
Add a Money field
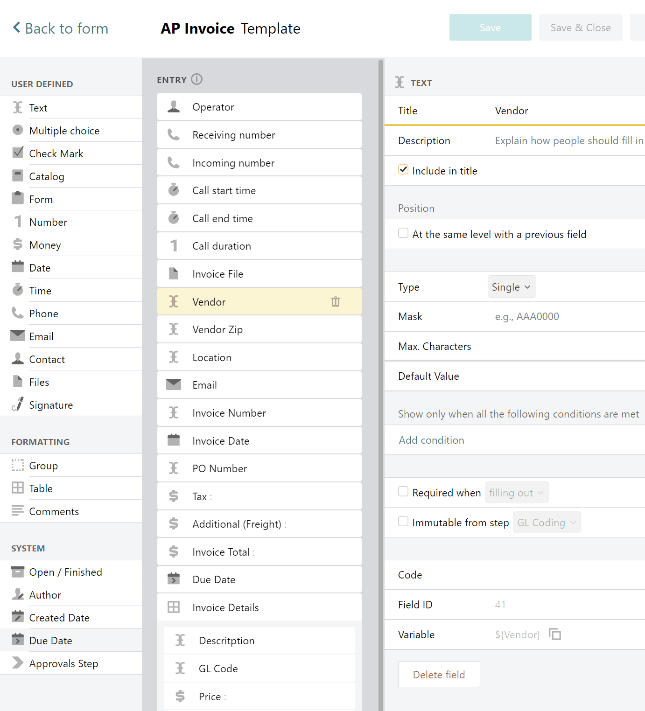pyautogui.click(x=45, y=244)
